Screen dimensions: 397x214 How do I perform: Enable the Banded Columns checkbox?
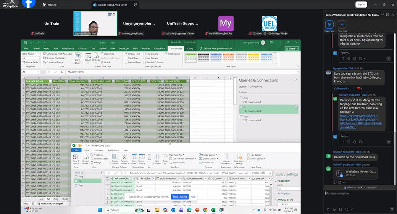tap(144, 62)
